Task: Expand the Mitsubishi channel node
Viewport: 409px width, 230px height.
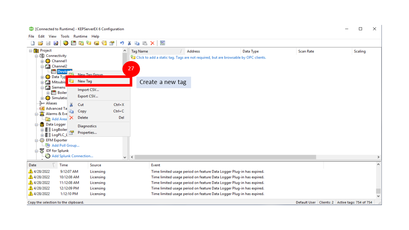Action: pyautogui.click(x=42, y=82)
